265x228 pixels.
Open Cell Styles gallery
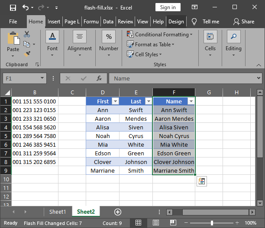(x=144, y=55)
